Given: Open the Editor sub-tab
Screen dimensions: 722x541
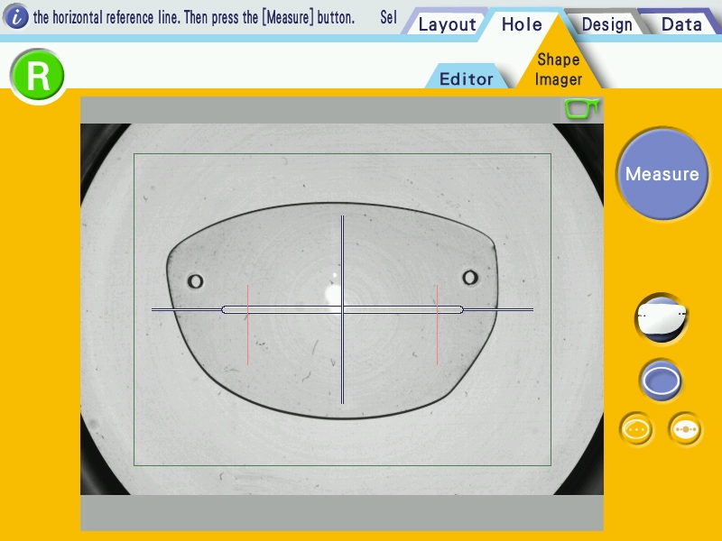Looking at the screenshot, I should click(x=466, y=78).
